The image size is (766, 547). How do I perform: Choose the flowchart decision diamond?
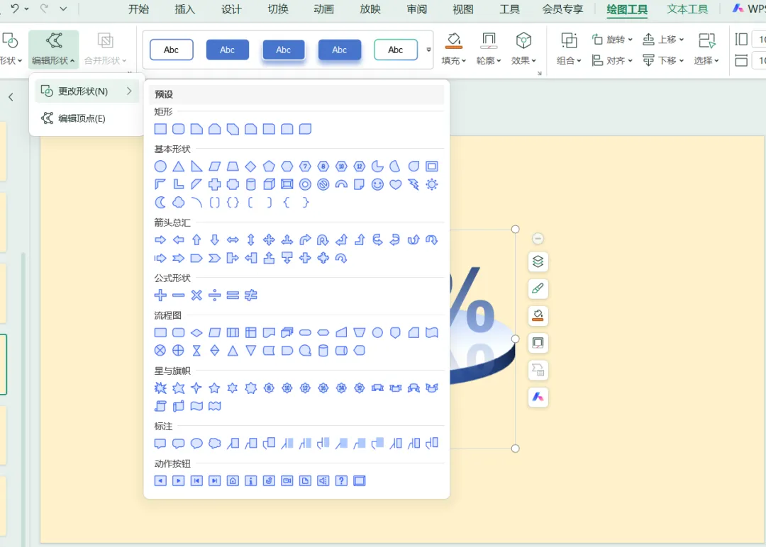[196, 333]
